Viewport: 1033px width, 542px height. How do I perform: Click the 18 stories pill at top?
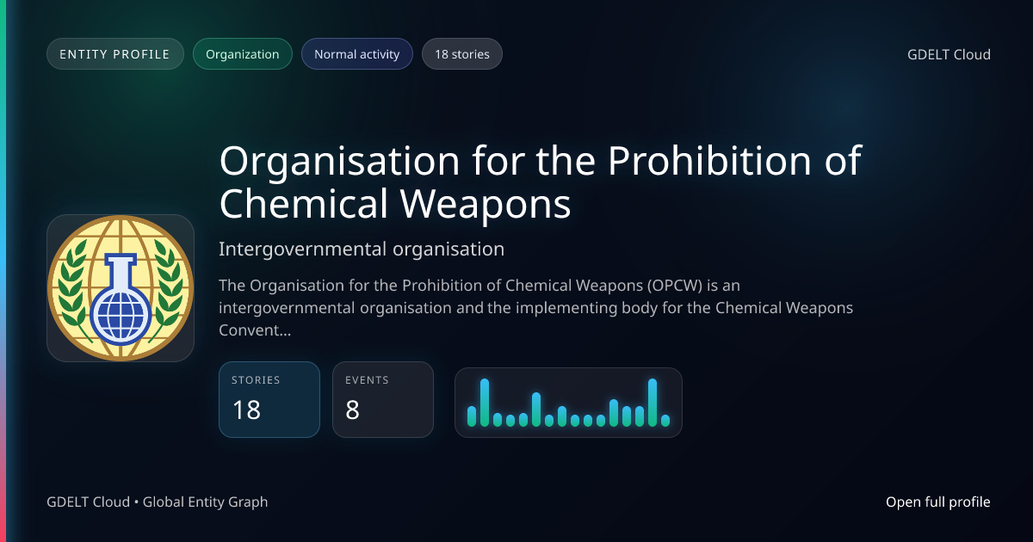click(x=462, y=54)
